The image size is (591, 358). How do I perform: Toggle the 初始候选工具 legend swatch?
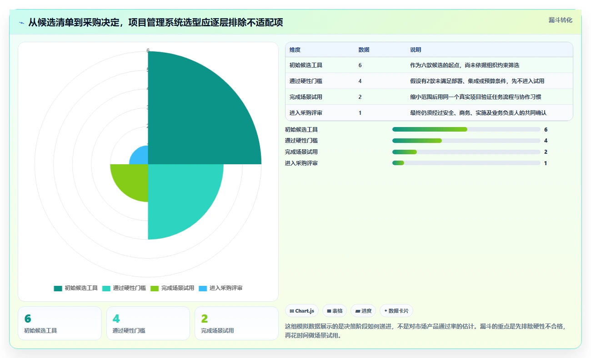click(58, 288)
